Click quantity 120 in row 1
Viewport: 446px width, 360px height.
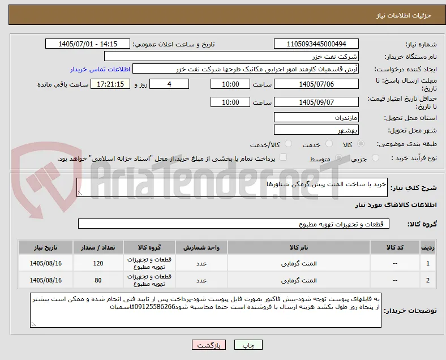(98, 263)
